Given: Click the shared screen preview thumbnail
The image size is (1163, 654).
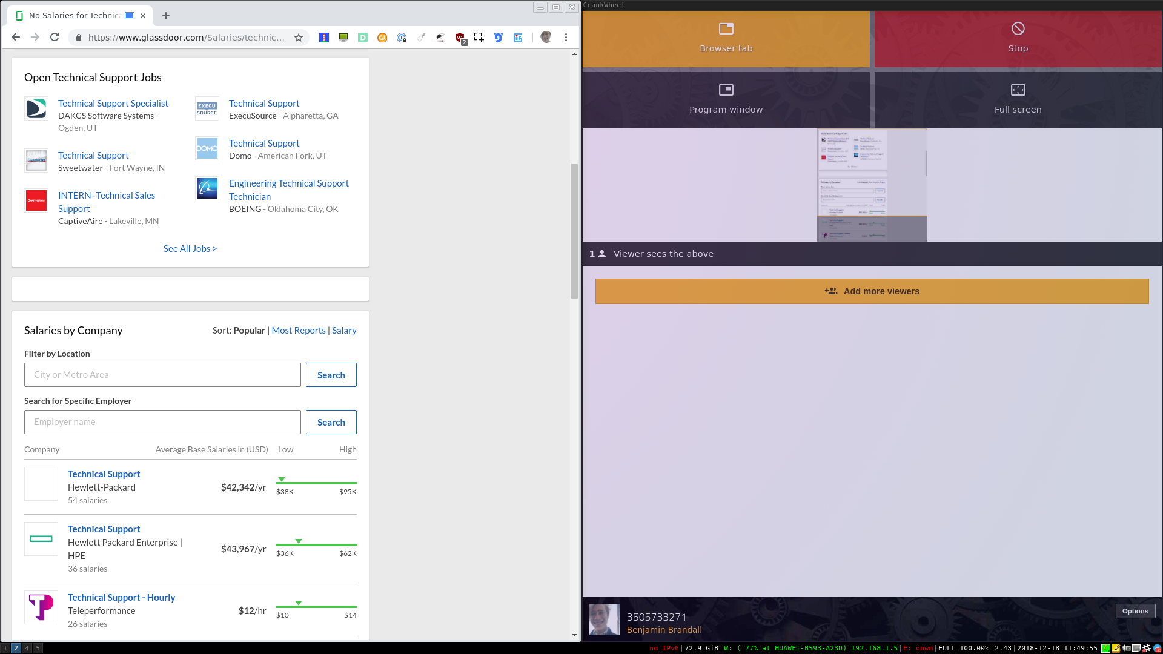Looking at the screenshot, I should (872, 185).
